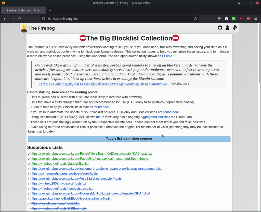
Task: Reload the page with the refresh icon
Action: (20, 19)
